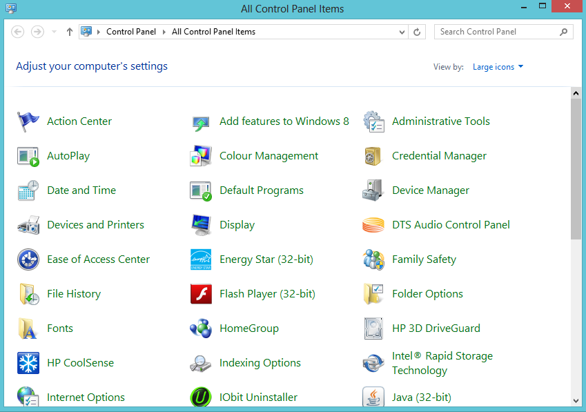Open the Indexing Options magnifier icon
Screen dimensions: 586x412
201,364
